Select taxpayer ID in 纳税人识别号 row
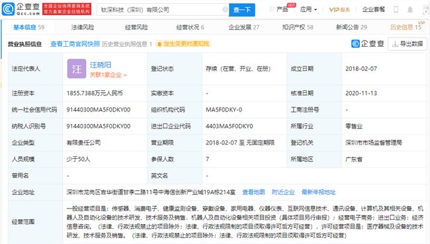The width and height of the screenshot is (430, 244). (99, 126)
